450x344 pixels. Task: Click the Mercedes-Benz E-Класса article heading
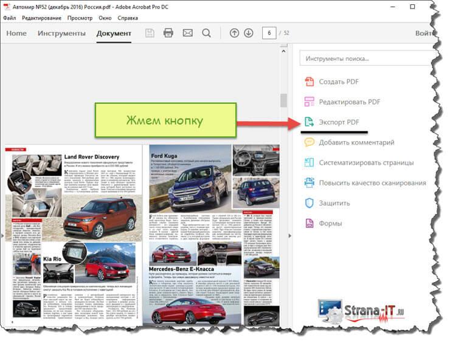(181, 269)
